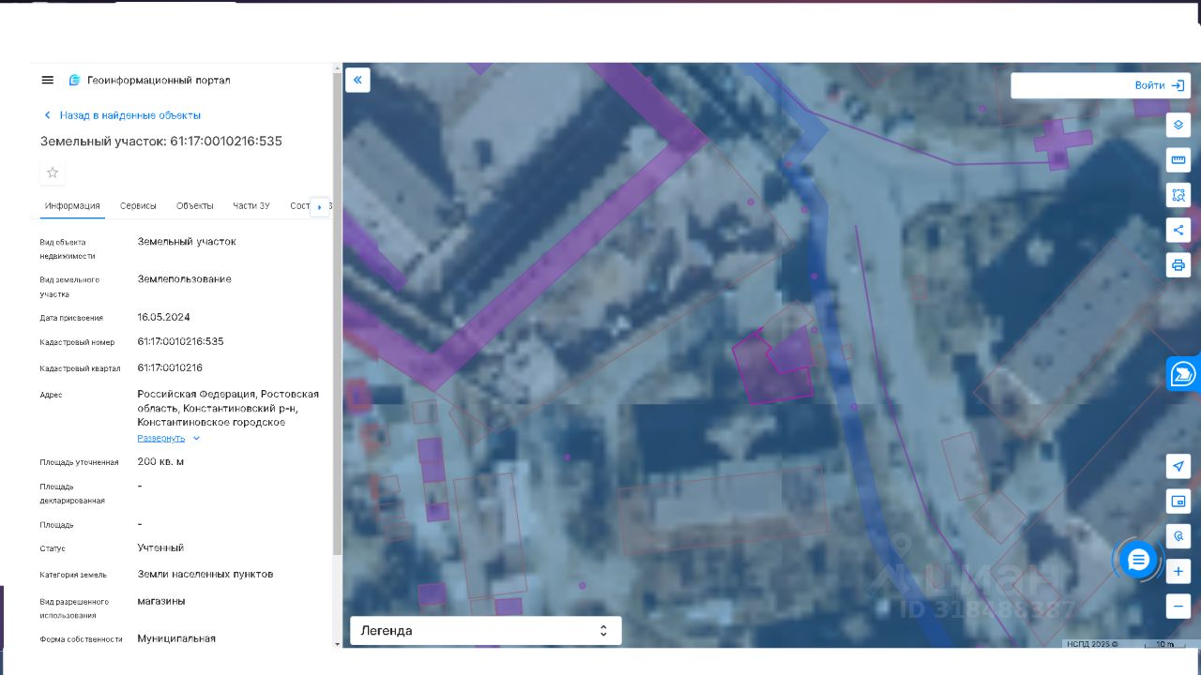Zoom in on the map

[1178, 571]
